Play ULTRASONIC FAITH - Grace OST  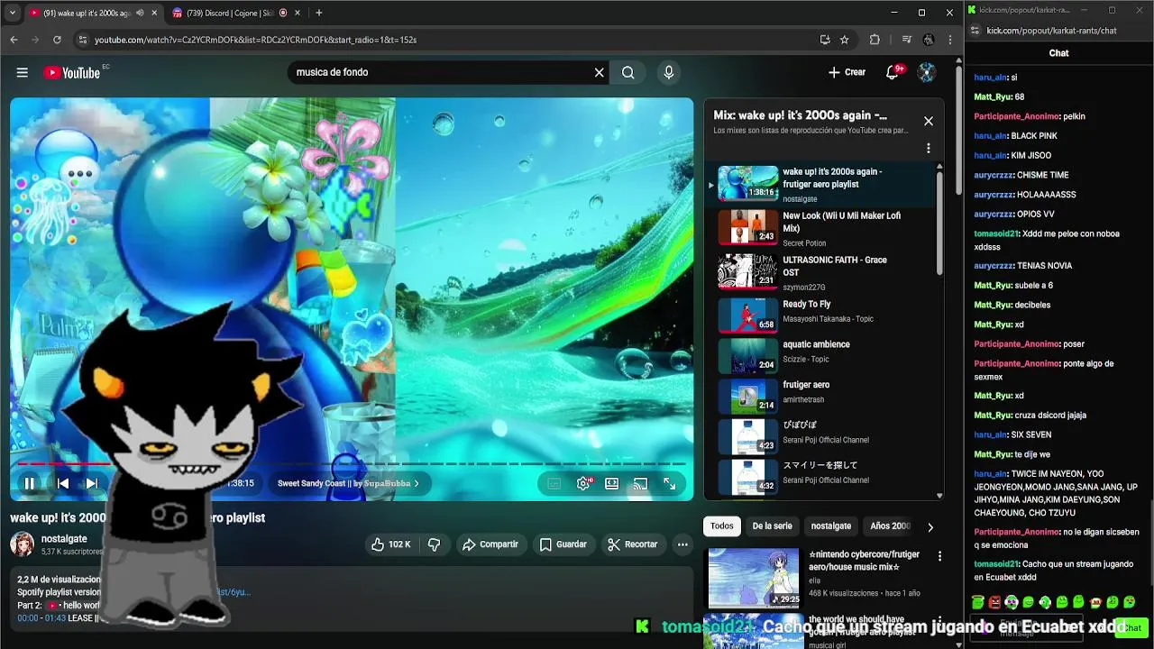tap(820, 272)
